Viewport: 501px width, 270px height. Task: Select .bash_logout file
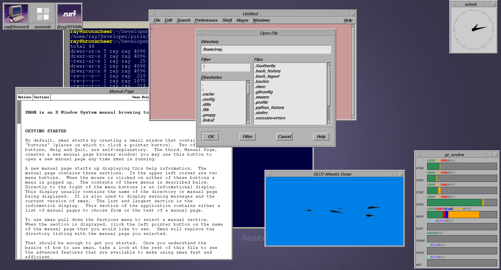[x=290, y=76]
